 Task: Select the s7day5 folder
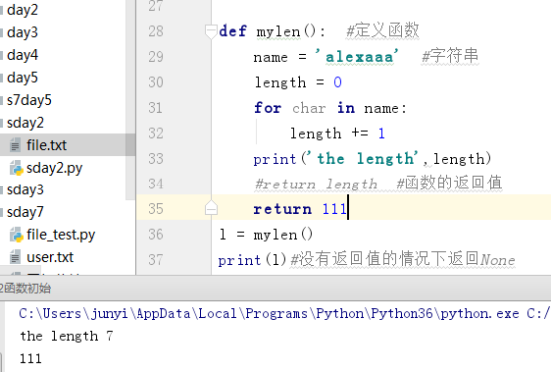29,100
